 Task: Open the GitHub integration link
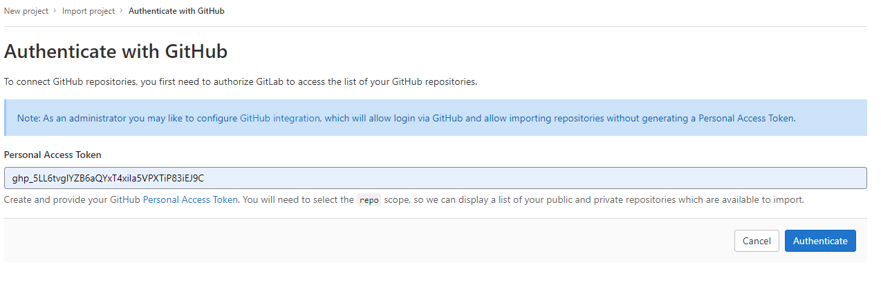pos(279,118)
